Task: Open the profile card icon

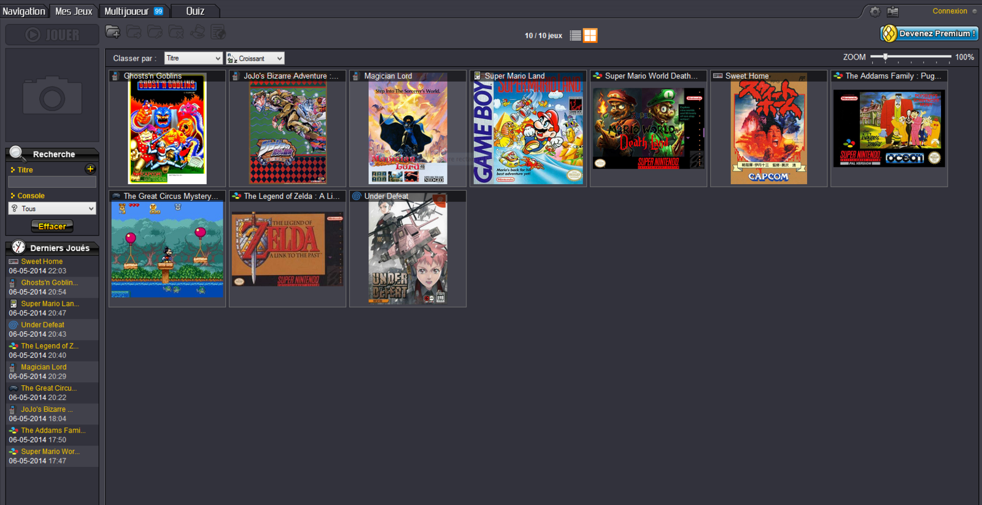Action: point(892,11)
